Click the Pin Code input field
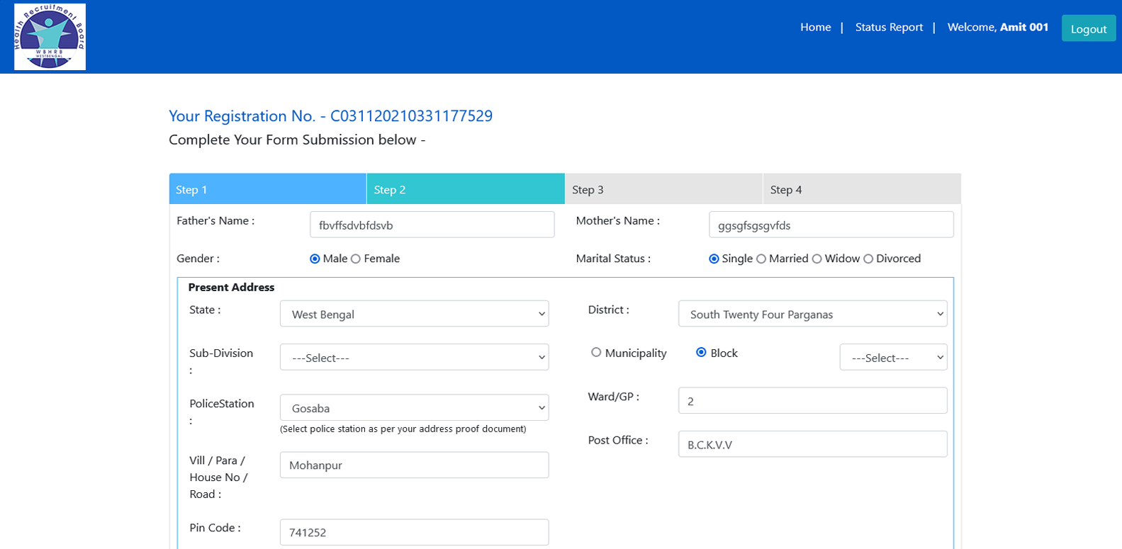Image resolution: width=1122 pixels, height=549 pixels. click(415, 532)
